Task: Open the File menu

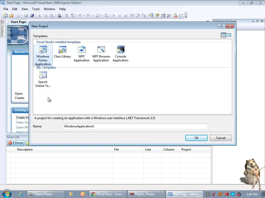Action: 6,9
